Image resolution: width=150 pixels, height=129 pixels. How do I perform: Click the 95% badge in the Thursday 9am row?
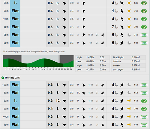(144, 109)
